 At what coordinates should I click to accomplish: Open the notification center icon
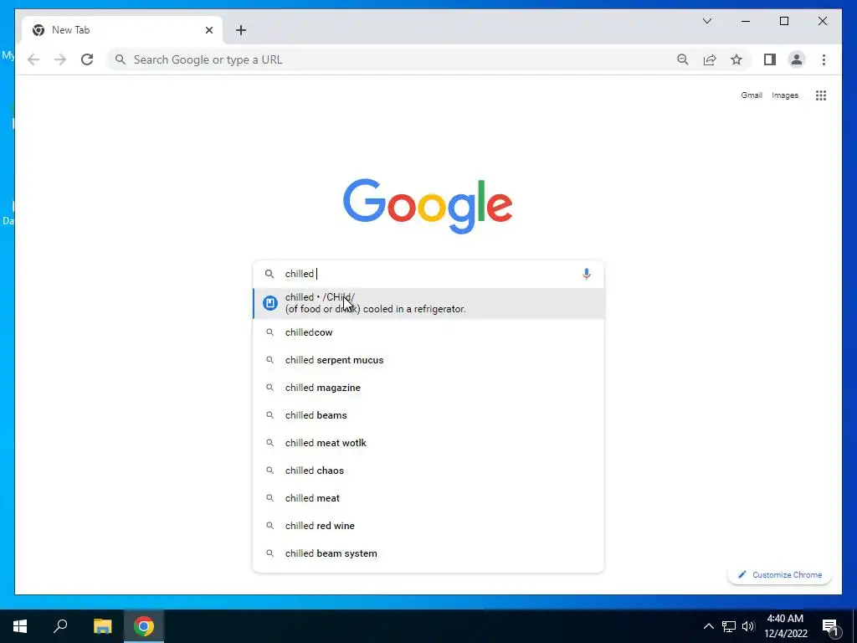click(831, 626)
